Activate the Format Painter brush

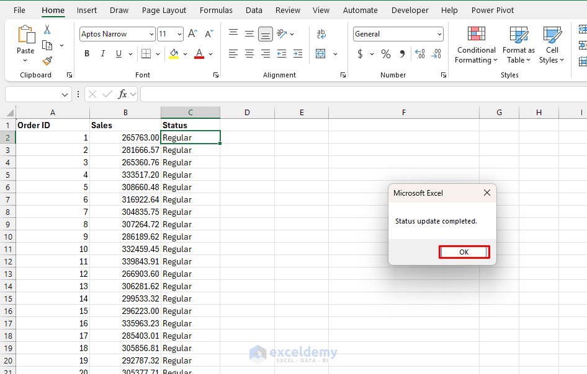(x=47, y=61)
